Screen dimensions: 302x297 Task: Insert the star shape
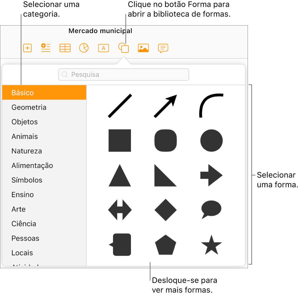211,245
